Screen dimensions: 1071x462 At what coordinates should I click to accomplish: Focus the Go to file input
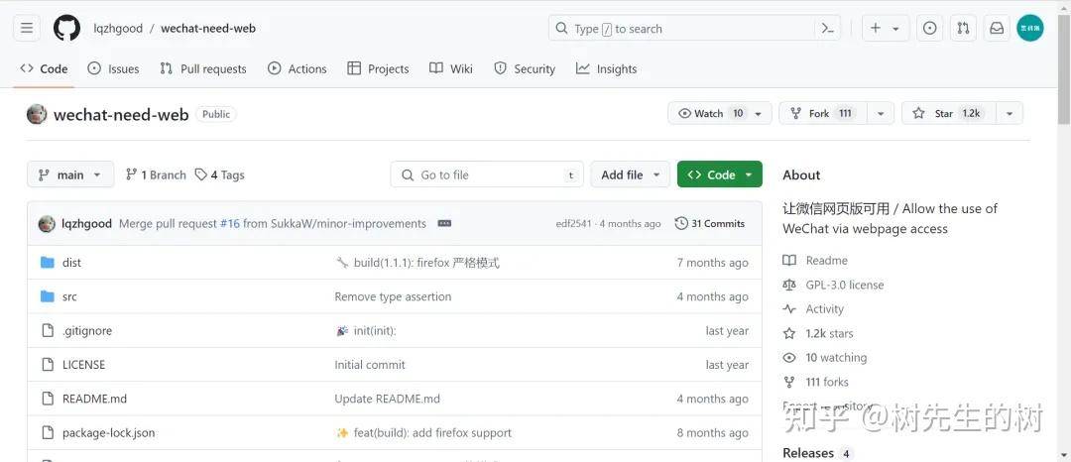click(487, 174)
